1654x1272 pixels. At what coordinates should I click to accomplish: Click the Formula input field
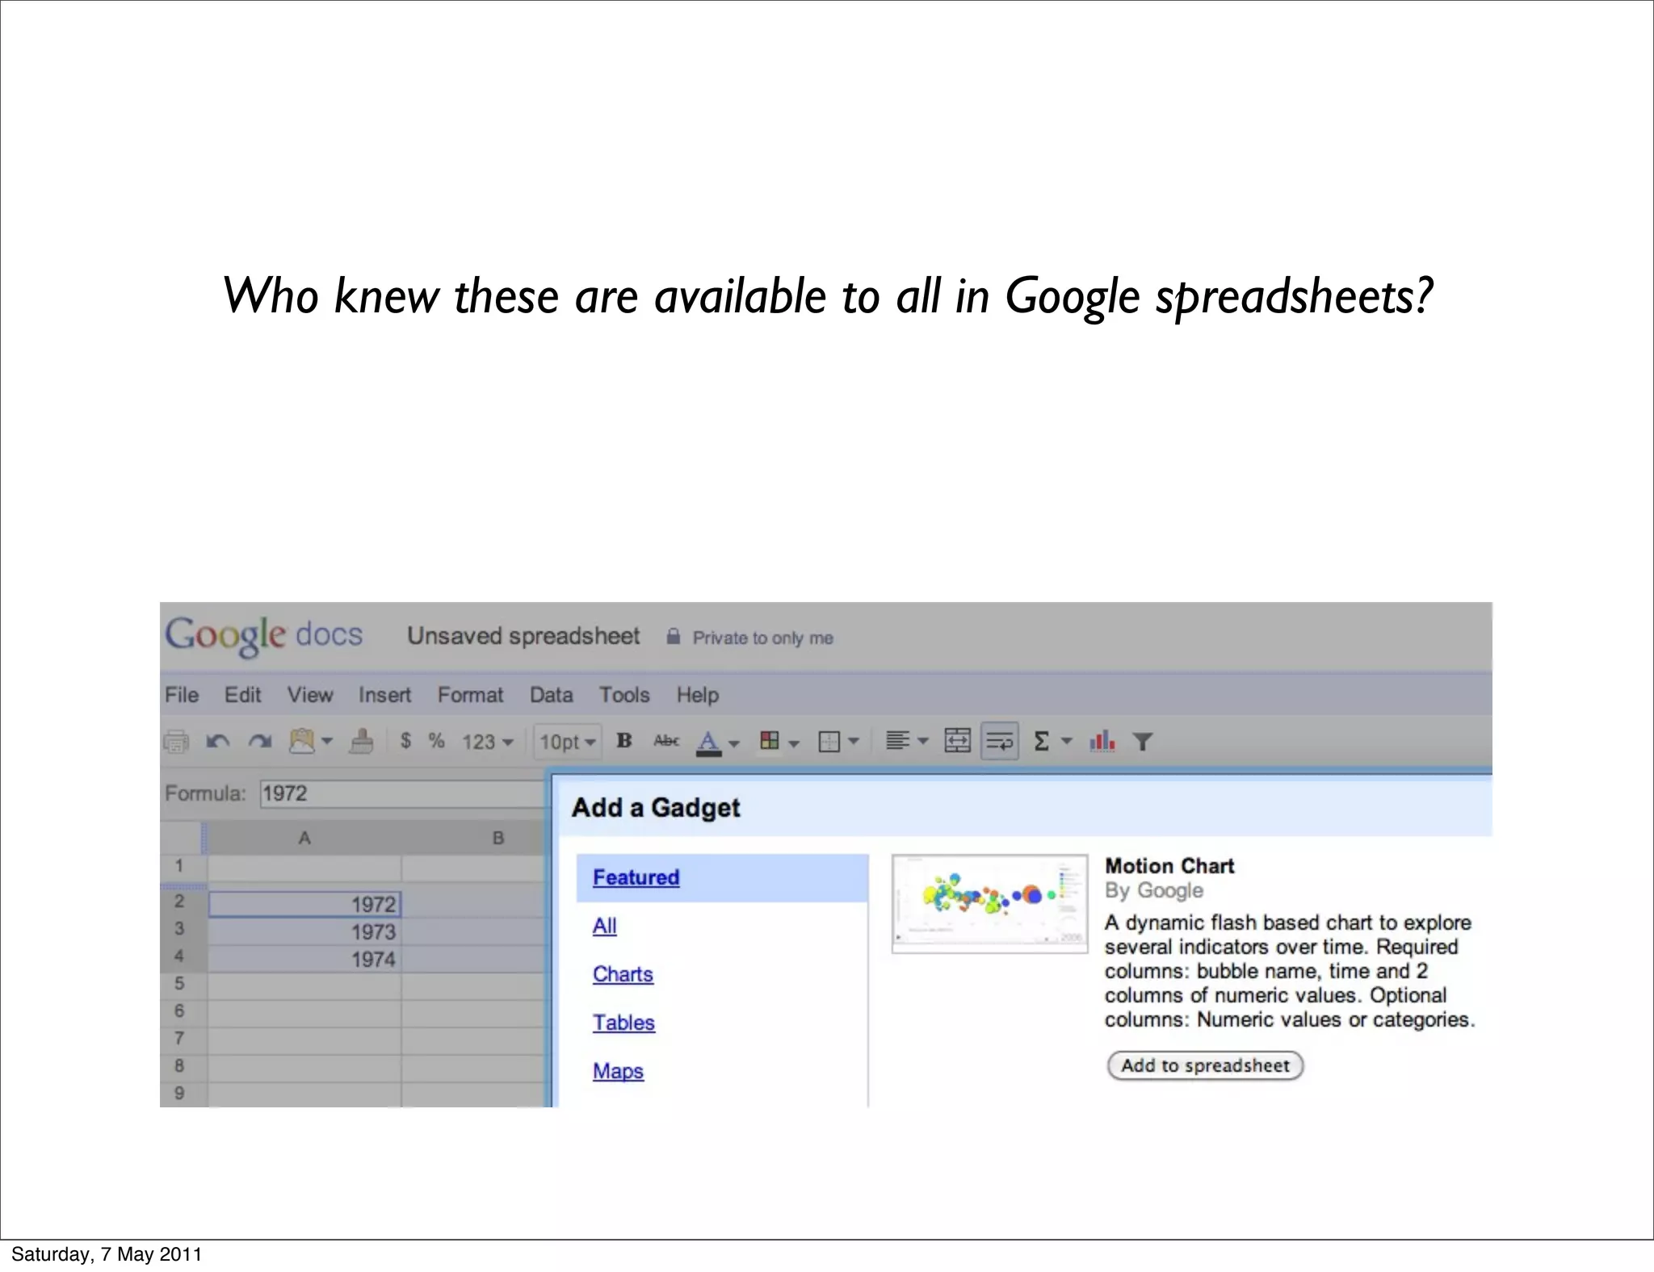[404, 793]
